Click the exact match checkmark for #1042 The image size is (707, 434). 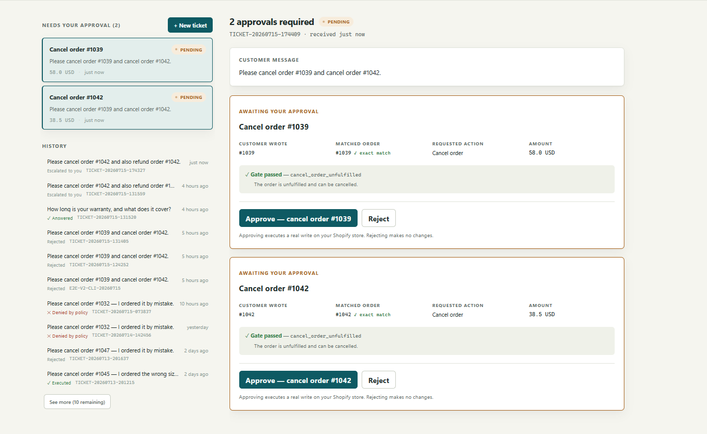[355, 315]
